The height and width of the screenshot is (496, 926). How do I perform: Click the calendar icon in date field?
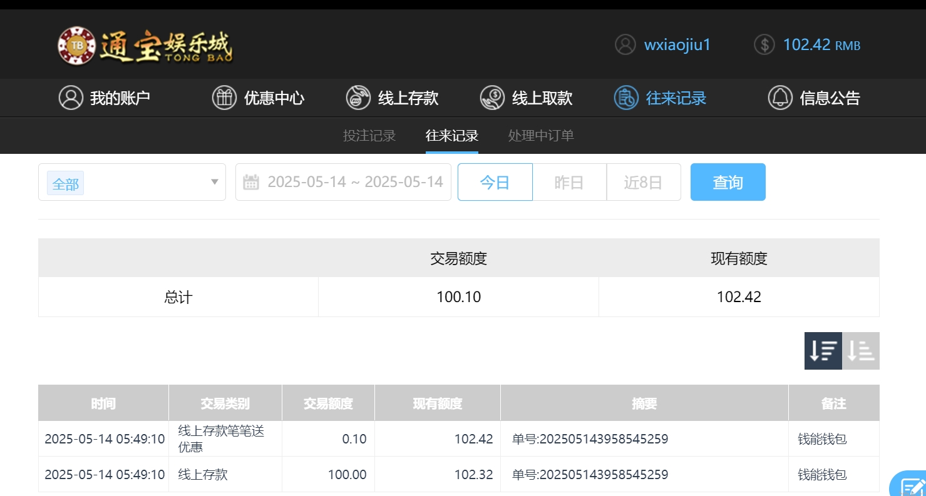[x=251, y=182]
